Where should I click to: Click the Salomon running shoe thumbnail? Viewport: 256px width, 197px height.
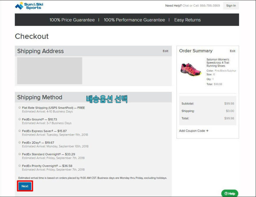pyautogui.click(x=191, y=69)
